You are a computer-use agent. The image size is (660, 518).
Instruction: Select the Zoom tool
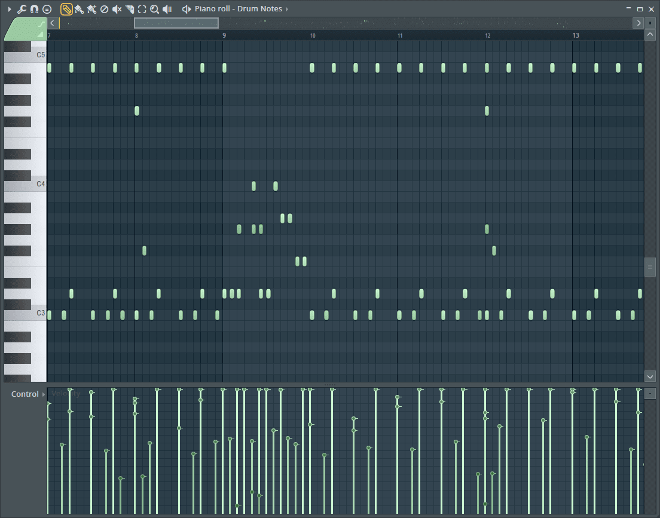tap(154, 9)
